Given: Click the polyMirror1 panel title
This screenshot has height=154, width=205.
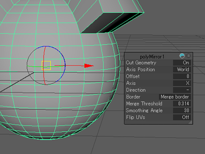Looking at the screenshot, I should [152, 57].
